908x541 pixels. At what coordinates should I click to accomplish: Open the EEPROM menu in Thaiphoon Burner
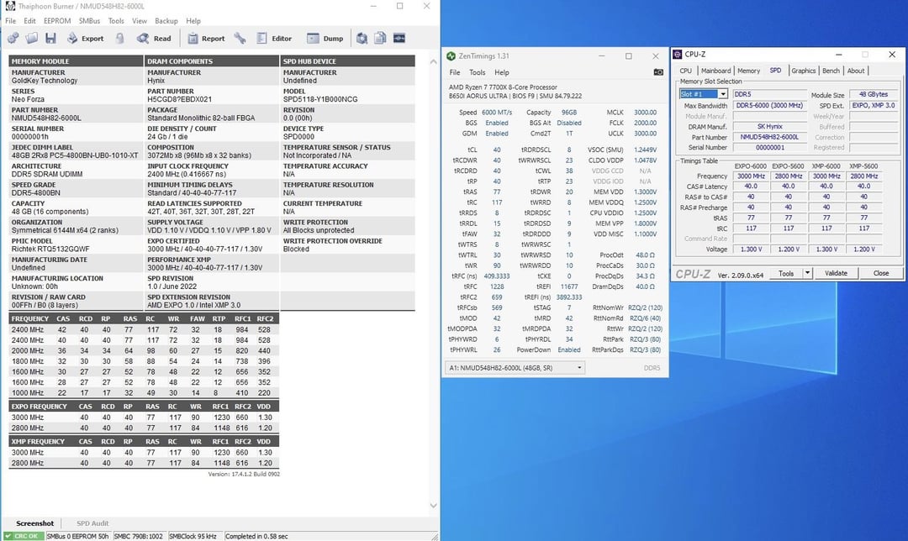click(x=57, y=21)
